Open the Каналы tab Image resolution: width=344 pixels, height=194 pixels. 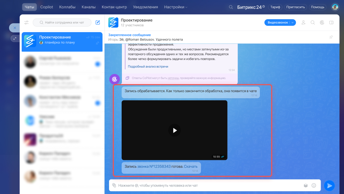point(88,7)
